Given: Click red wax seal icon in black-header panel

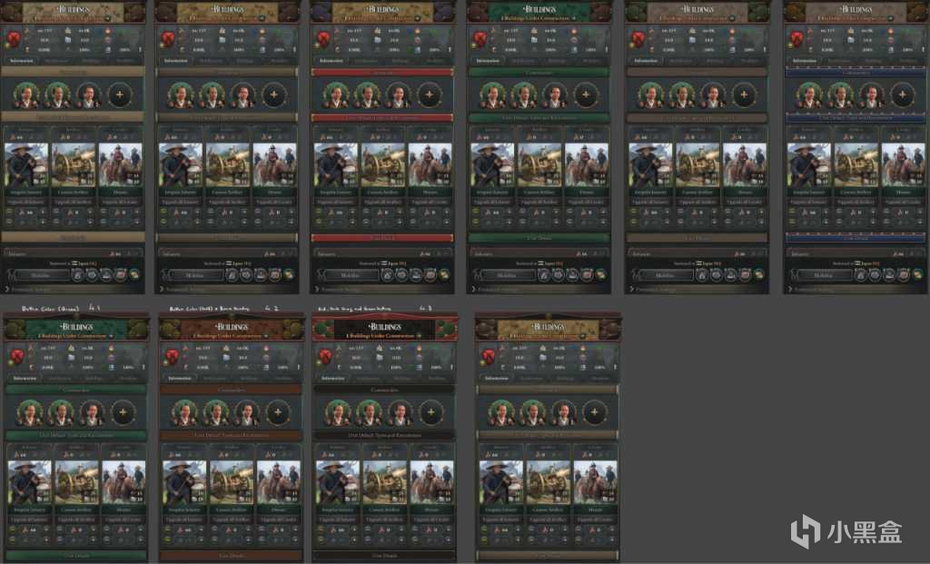Looking at the screenshot, I should (x=325, y=357).
